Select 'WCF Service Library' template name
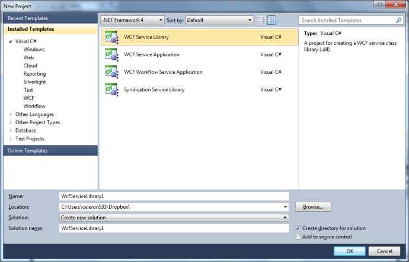Screen dimensions: 409x262 (x=146, y=37)
